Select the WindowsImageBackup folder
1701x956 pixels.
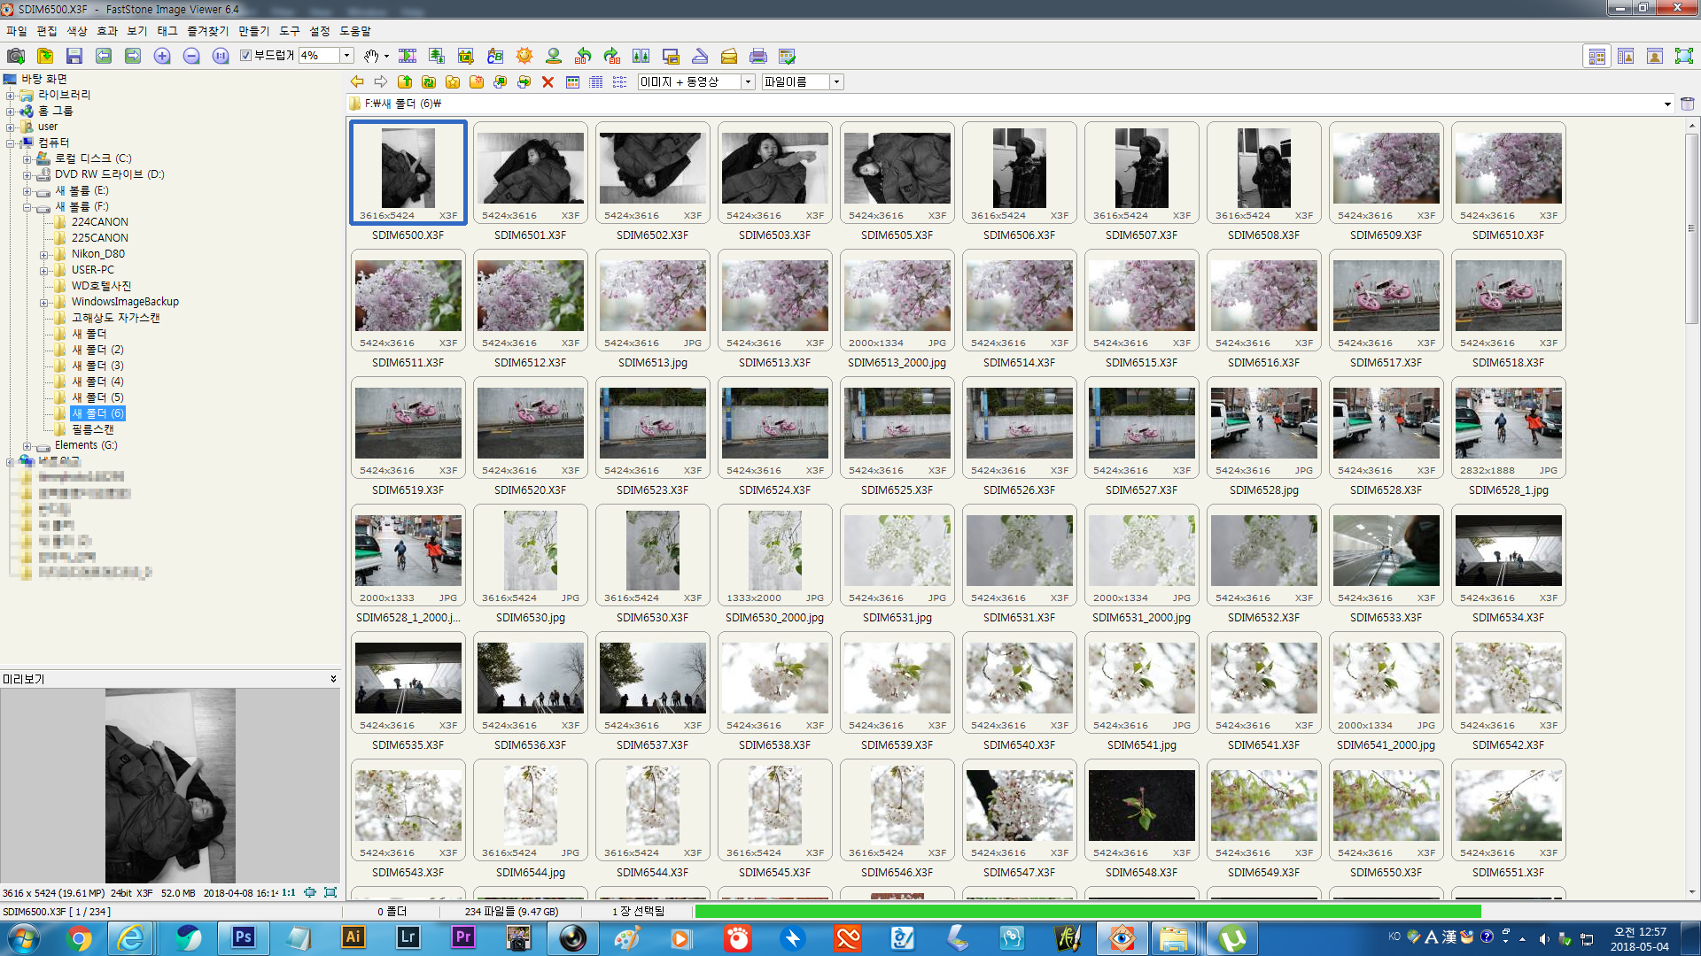tap(125, 302)
